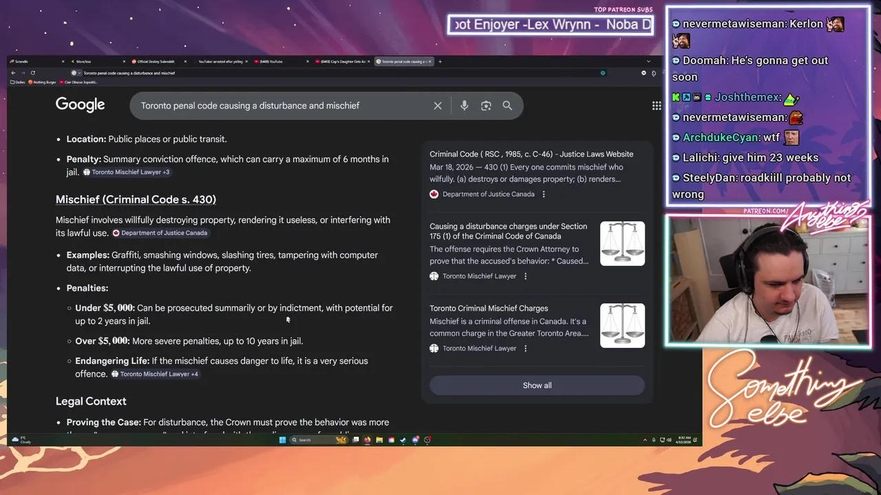
Task: Click the Google logo
Action: point(81,105)
